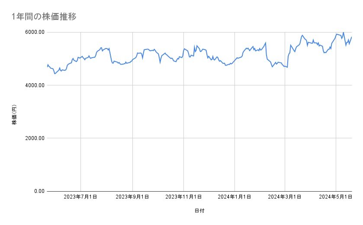Click the 2023年7月1日 date label
This screenshot has height=225, width=363.
point(80,197)
